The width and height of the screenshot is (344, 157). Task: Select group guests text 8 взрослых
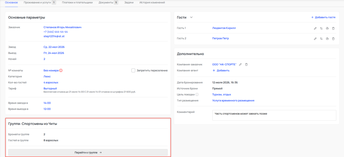(51, 140)
